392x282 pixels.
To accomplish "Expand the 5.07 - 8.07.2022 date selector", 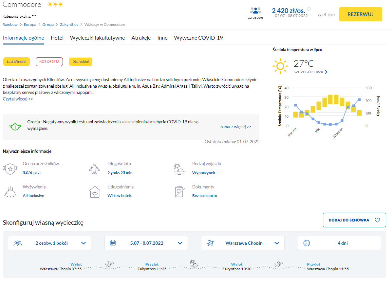I will click(146, 243).
